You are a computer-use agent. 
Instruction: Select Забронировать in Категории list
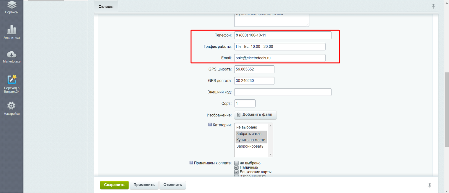click(x=250, y=146)
